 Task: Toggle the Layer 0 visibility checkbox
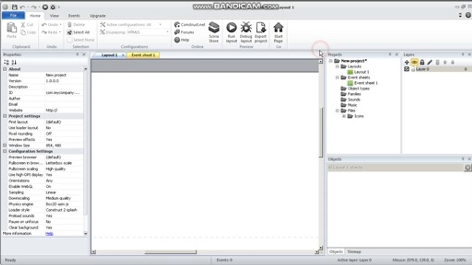click(x=407, y=69)
